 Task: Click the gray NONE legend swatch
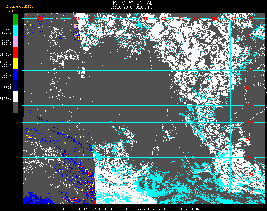click(x=15, y=107)
